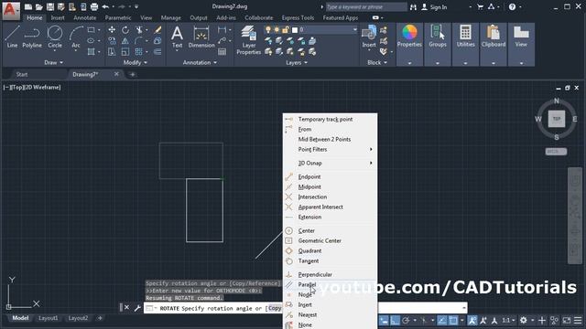Click the Open file icon in quick access toolbar
Viewport: 586px width, 329px height.
pos(38,6)
